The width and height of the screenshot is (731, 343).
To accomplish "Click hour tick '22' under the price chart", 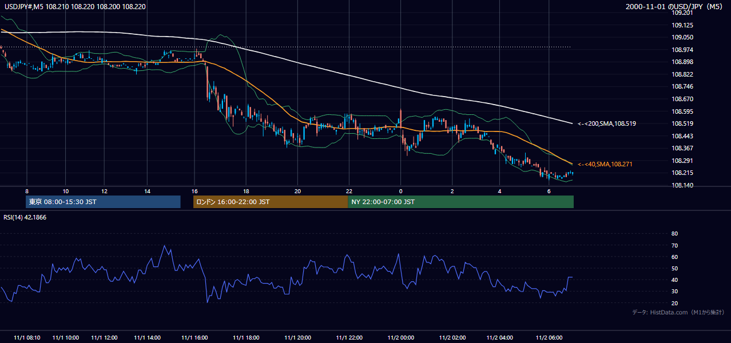I will [x=349, y=191].
